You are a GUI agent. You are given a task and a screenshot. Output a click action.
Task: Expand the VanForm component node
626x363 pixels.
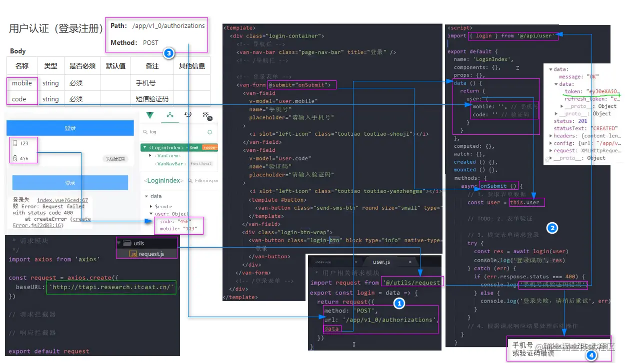[x=150, y=156]
